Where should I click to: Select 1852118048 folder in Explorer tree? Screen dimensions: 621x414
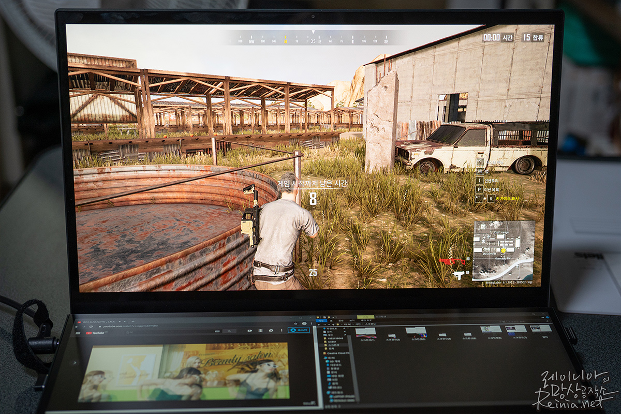334,338
